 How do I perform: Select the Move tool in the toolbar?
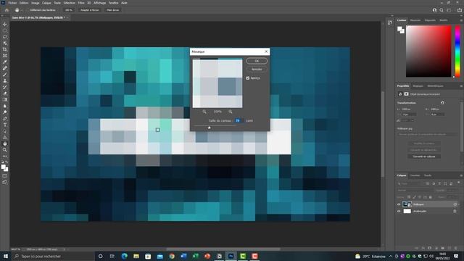pyautogui.click(x=5, y=24)
